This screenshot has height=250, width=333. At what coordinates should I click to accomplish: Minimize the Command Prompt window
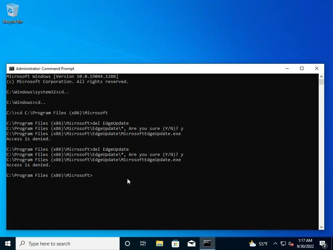(287, 68)
